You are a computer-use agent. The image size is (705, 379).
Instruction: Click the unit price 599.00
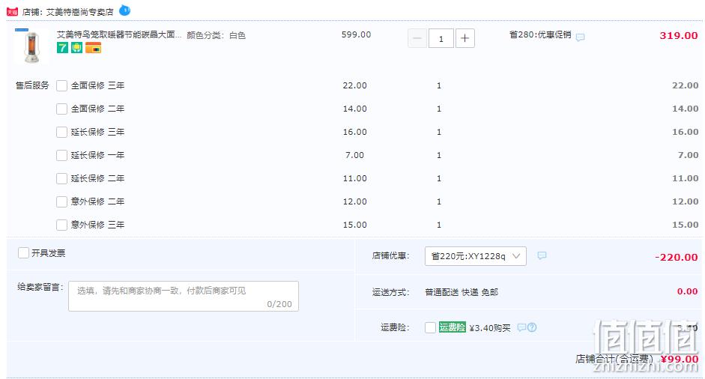tap(356, 34)
